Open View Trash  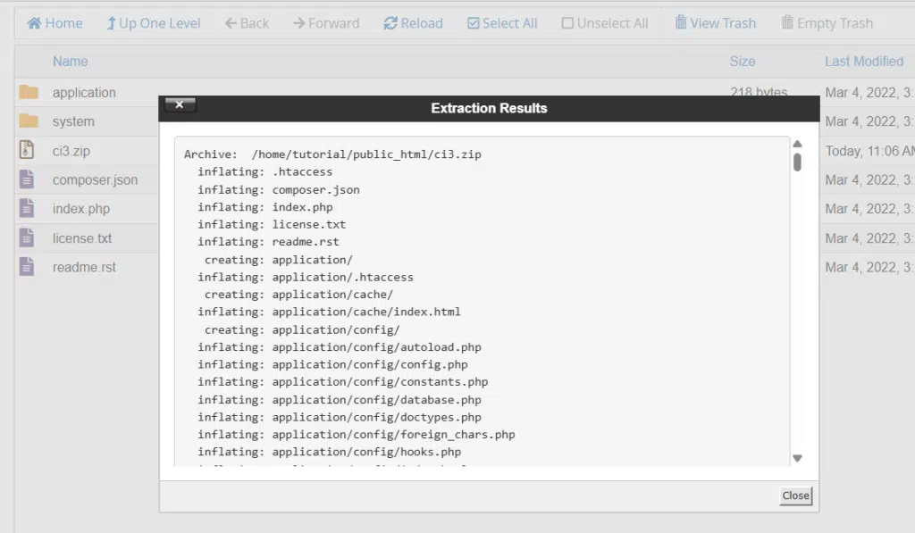click(716, 23)
